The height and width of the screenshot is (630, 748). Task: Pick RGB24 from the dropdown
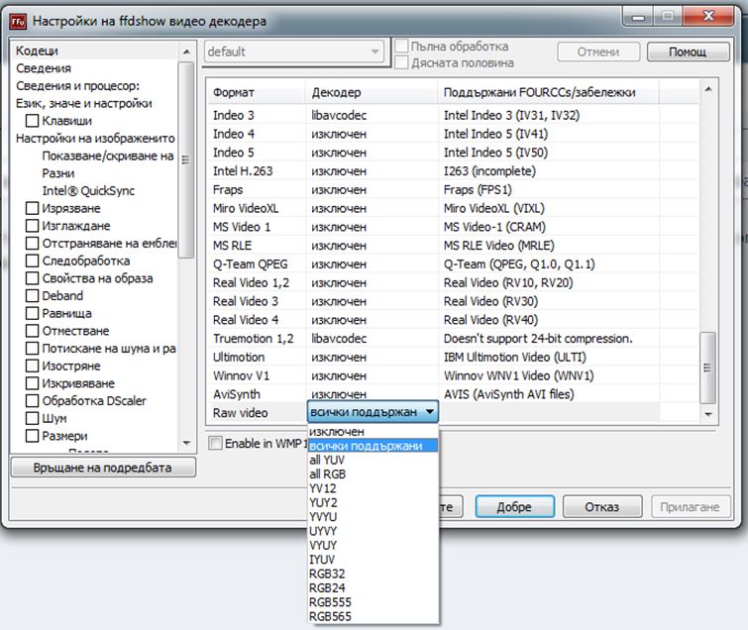click(x=373, y=588)
